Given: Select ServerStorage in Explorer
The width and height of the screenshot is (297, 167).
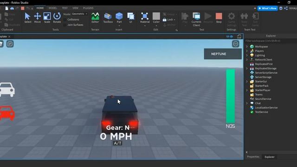Looking at the screenshot, I should pyautogui.click(x=263, y=77).
